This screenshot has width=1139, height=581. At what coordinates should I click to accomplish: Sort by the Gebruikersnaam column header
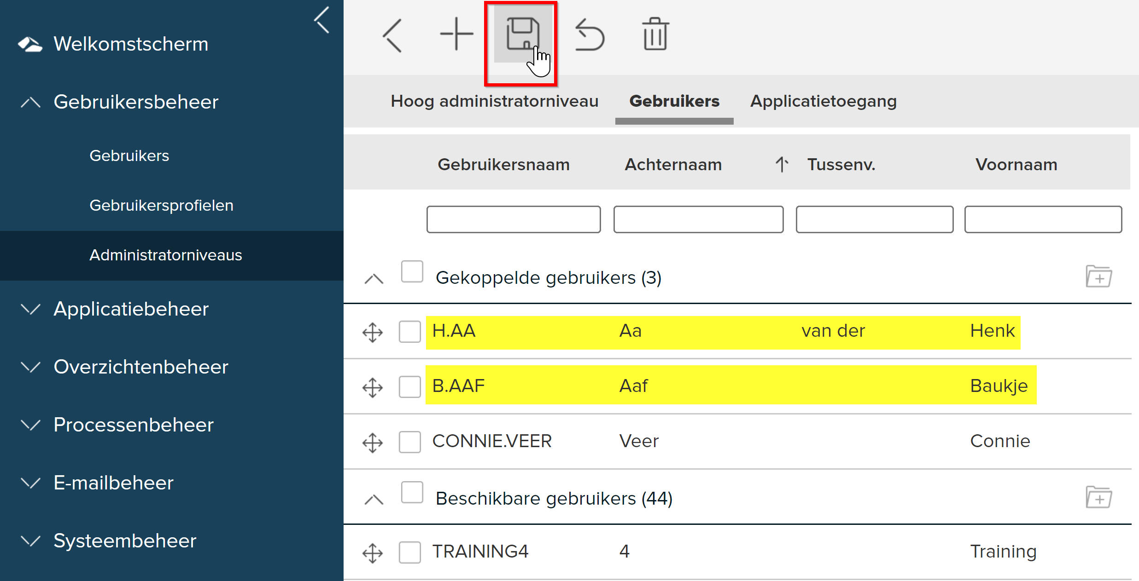(x=503, y=164)
